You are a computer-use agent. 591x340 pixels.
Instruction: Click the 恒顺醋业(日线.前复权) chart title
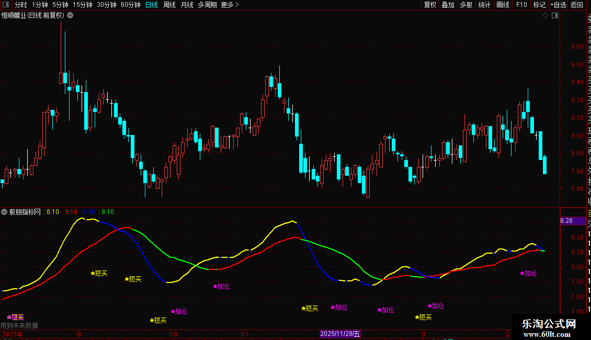33,16
